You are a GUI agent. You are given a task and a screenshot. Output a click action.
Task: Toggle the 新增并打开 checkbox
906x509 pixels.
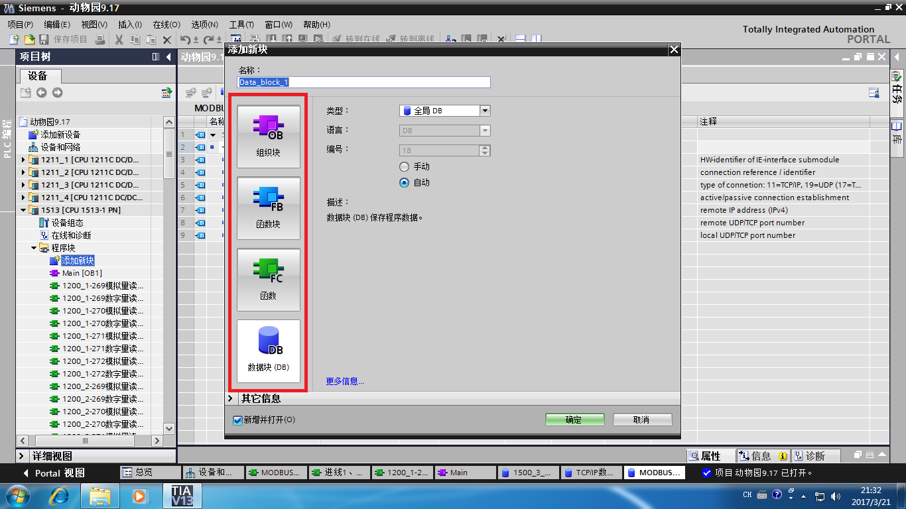point(238,420)
